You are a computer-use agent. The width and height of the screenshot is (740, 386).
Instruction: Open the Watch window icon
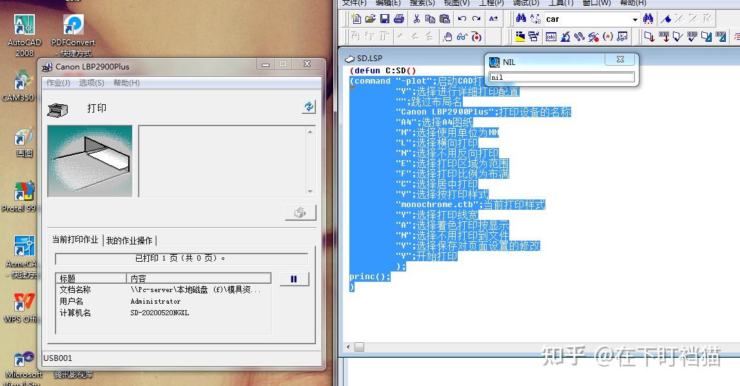pos(622,37)
